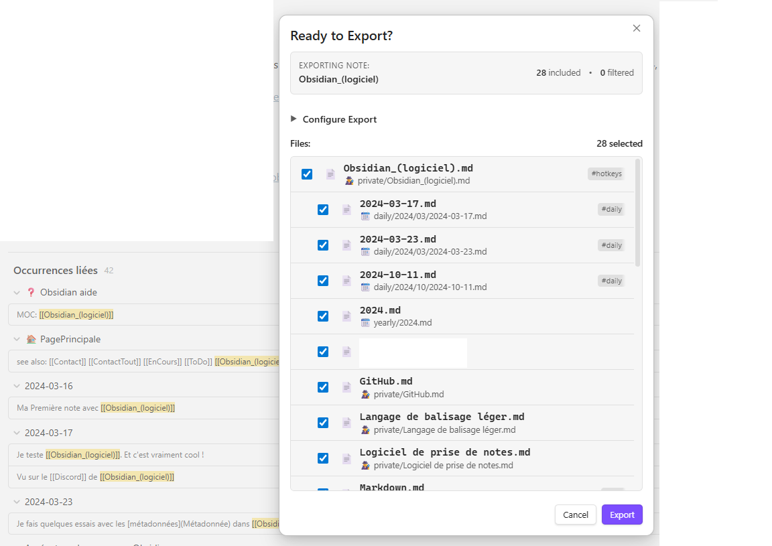The image size is (772, 546).
Task: Click document icon next to 2024-03-17.md
Action: pyautogui.click(x=346, y=210)
